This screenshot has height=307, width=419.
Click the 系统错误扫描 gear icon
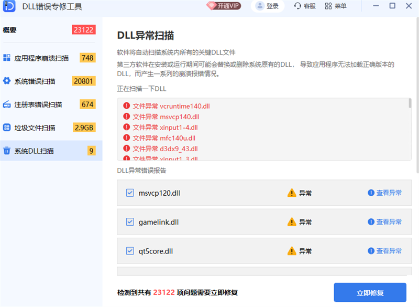[x=7, y=81]
